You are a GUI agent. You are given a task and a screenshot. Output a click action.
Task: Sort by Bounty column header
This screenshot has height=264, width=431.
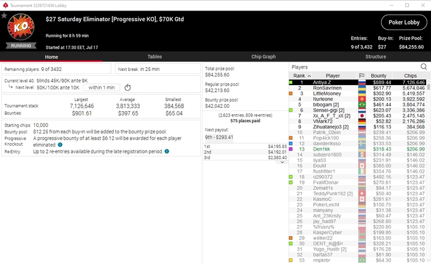pyautogui.click(x=379, y=76)
